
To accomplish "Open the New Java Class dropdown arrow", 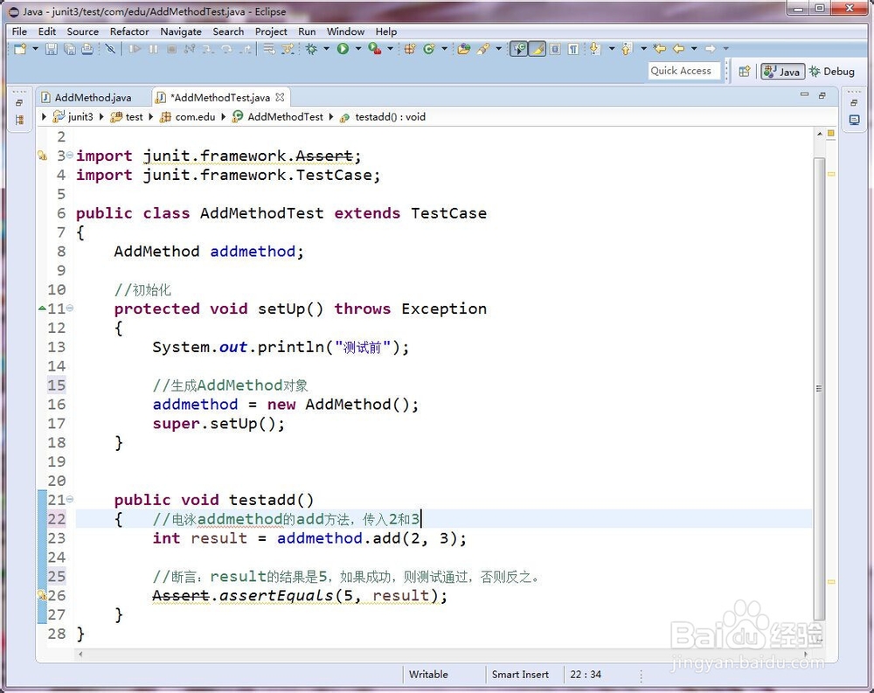I will tap(444, 49).
